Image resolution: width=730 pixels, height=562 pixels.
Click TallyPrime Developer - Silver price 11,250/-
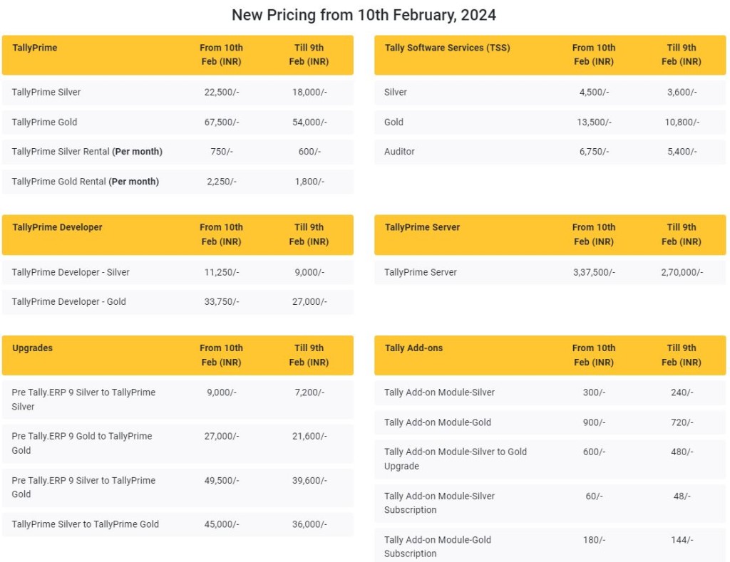coord(222,273)
